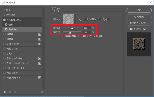Enable the サテン effect checkbox
The width and height of the screenshot is (154, 97).
[x=4, y=54]
